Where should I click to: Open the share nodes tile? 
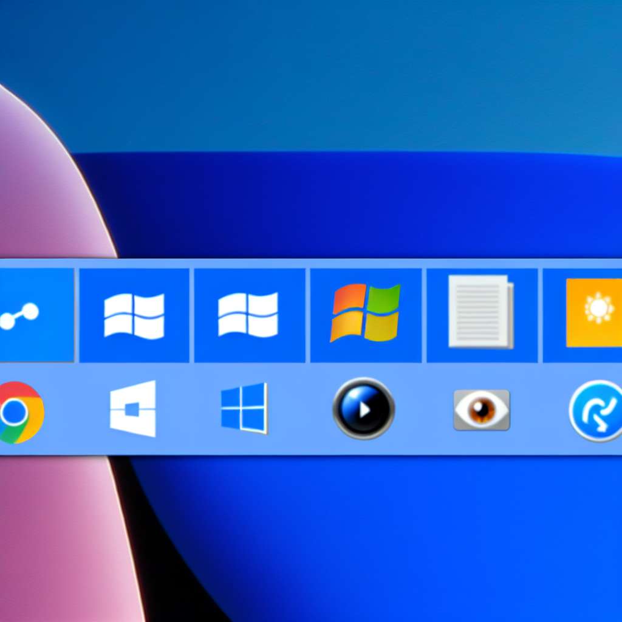(36, 315)
